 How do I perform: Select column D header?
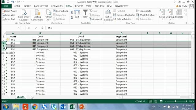coord(121,33)
